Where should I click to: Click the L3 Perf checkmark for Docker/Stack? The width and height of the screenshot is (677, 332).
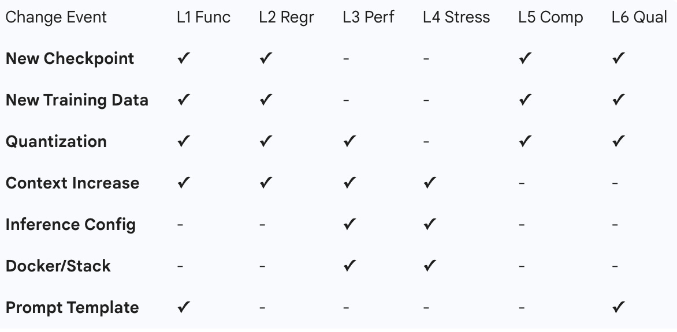[x=349, y=266]
